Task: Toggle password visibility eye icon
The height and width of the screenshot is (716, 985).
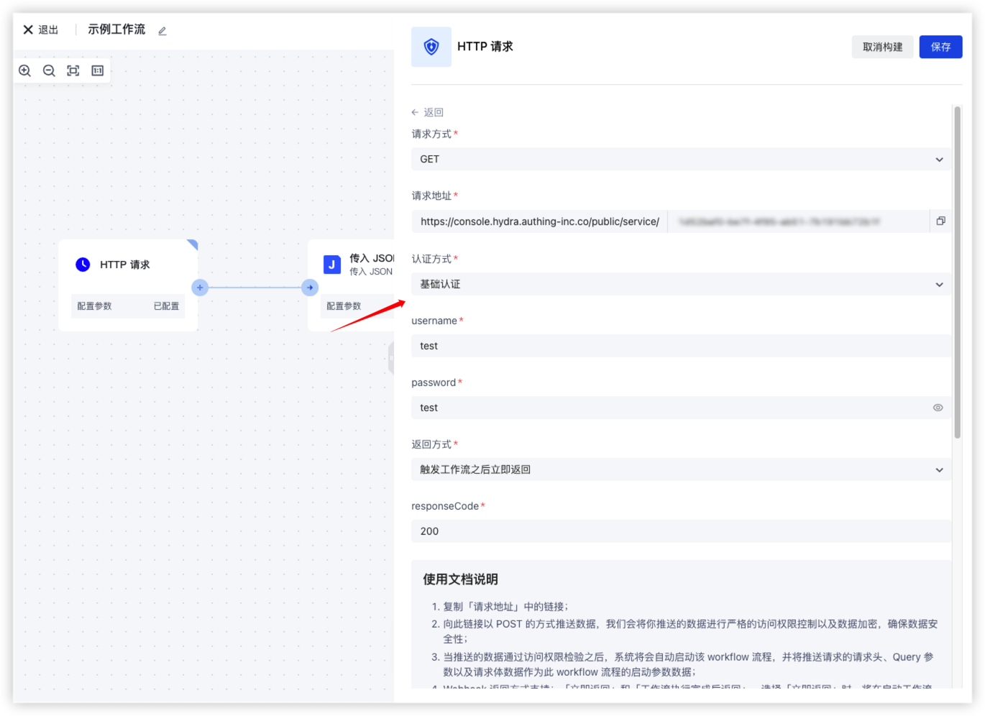Action: coord(938,408)
